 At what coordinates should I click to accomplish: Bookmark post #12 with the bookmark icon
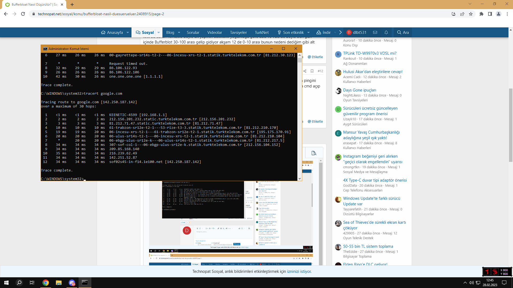(312, 71)
